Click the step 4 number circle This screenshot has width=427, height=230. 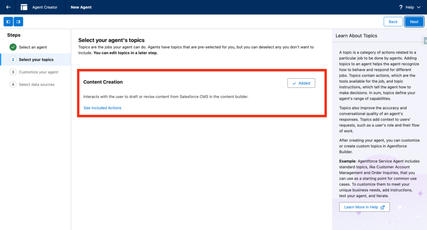13,84
